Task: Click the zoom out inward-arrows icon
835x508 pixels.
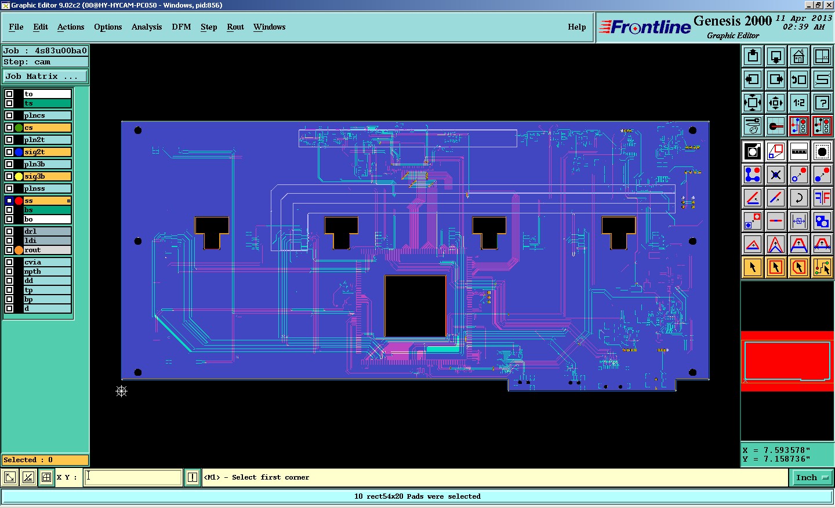Action: pos(776,103)
